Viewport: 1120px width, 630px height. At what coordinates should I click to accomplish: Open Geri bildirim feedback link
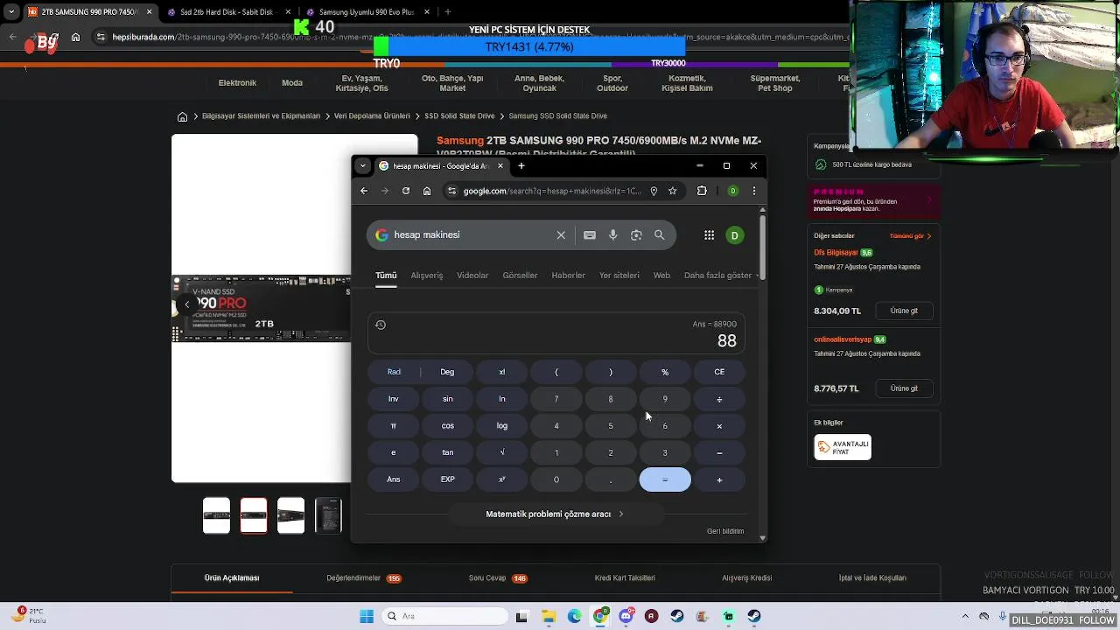(x=725, y=531)
